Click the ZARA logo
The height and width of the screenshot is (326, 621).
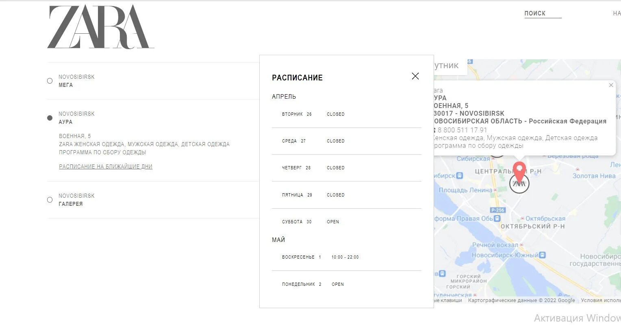pos(100,27)
